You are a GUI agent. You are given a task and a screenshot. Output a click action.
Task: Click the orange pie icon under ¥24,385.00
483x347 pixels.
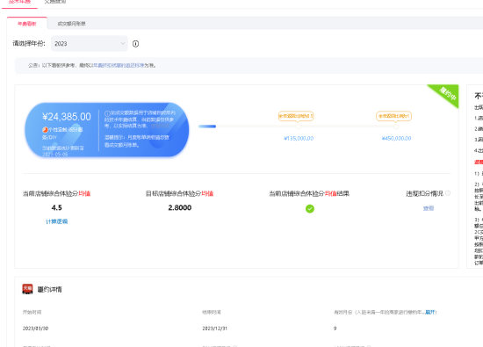click(x=45, y=130)
